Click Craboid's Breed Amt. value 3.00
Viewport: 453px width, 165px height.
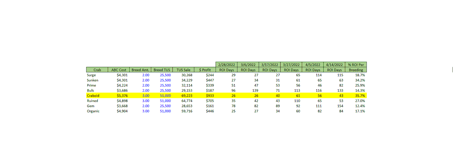(146, 96)
